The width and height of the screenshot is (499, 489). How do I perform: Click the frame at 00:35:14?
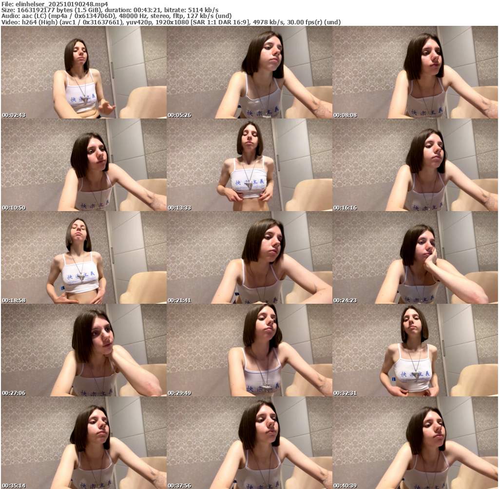(x=84, y=442)
